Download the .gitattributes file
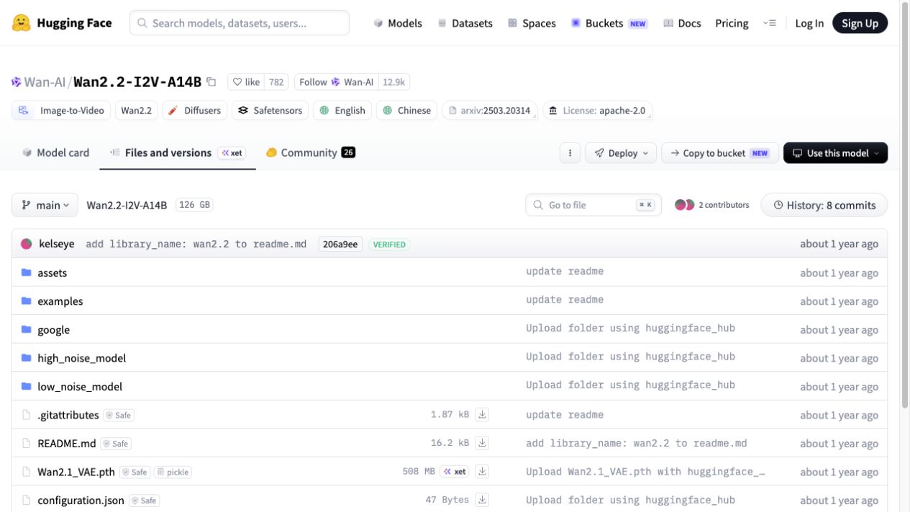Image resolution: width=910 pixels, height=512 pixels. tap(483, 414)
